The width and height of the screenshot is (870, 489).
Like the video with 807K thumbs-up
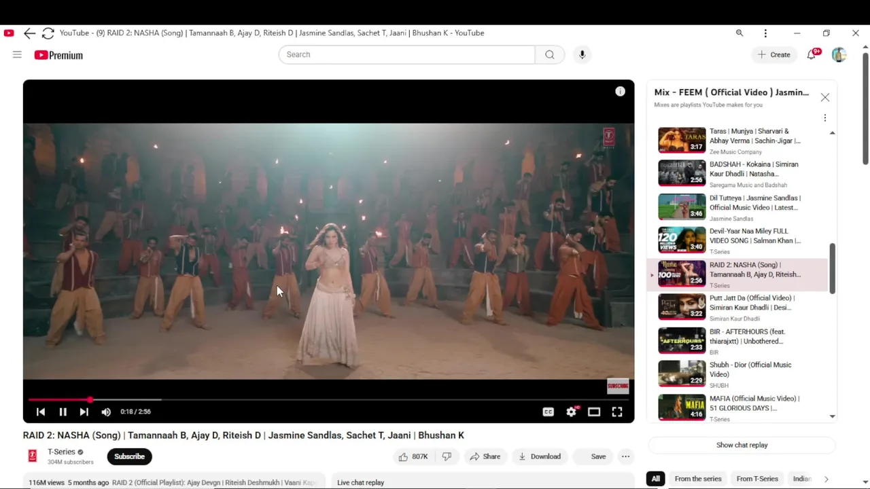click(x=413, y=456)
